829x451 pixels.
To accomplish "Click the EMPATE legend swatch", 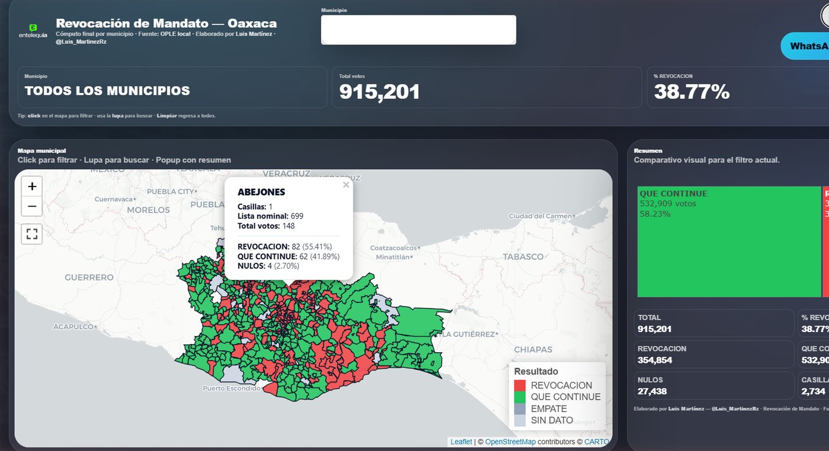I will coord(520,409).
